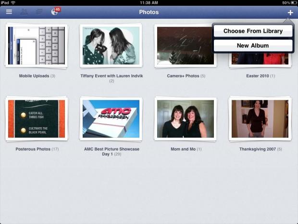Click the 'Mobile Uploads (3)' label
This screenshot has width=298, height=224.
(37, 76)
